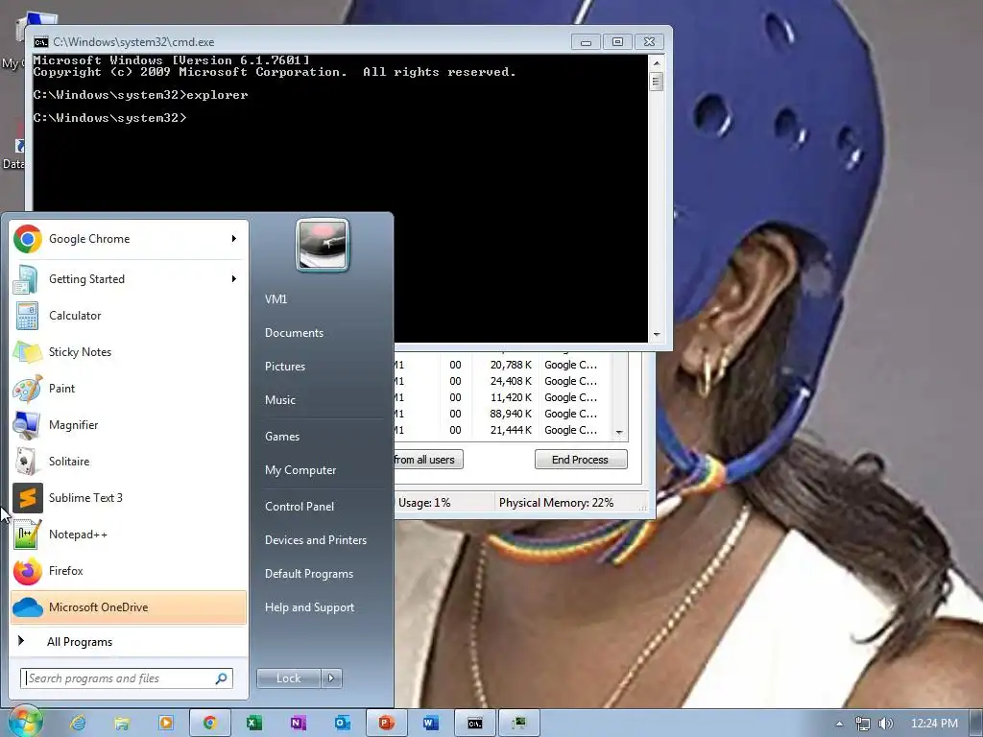Open Pictures from Start menu
This screenshot has height=737, width=983.
[x=284, y=367]
